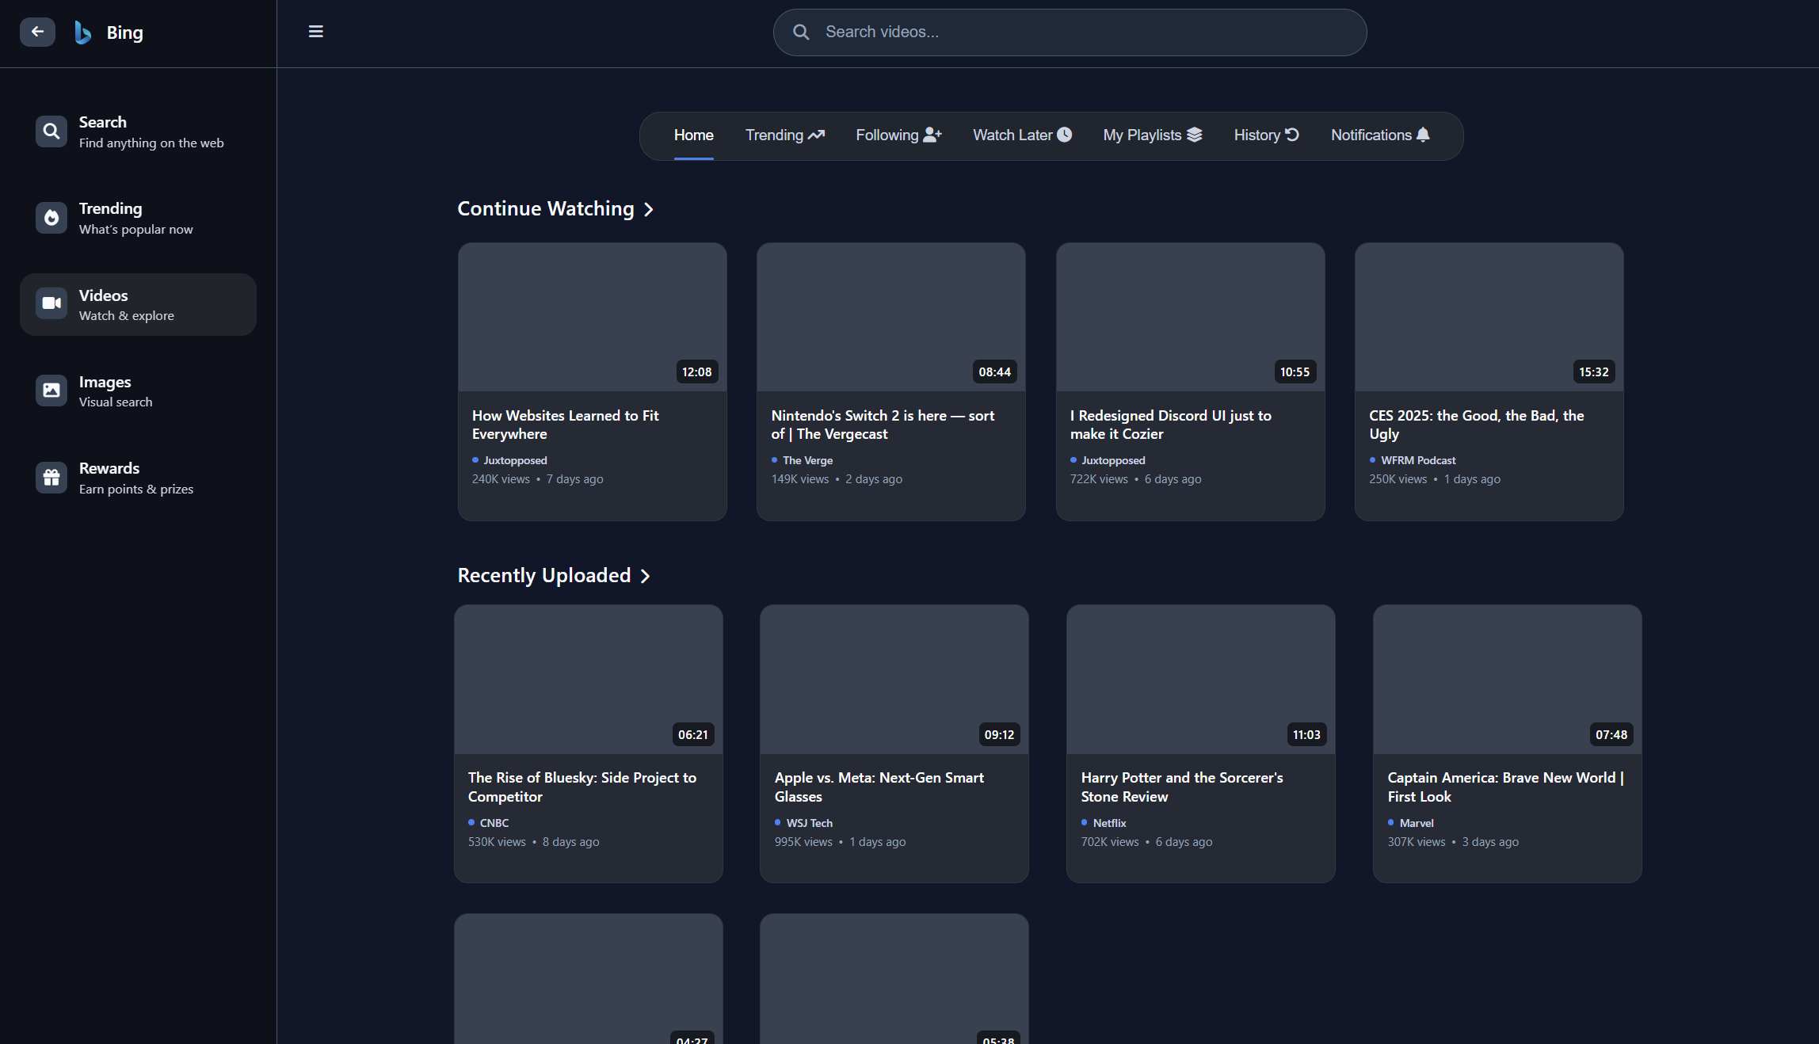Open the Nintendo Switch 2 video thumbnail
The image size is (1819, 1044).
[x=890, y=317]
